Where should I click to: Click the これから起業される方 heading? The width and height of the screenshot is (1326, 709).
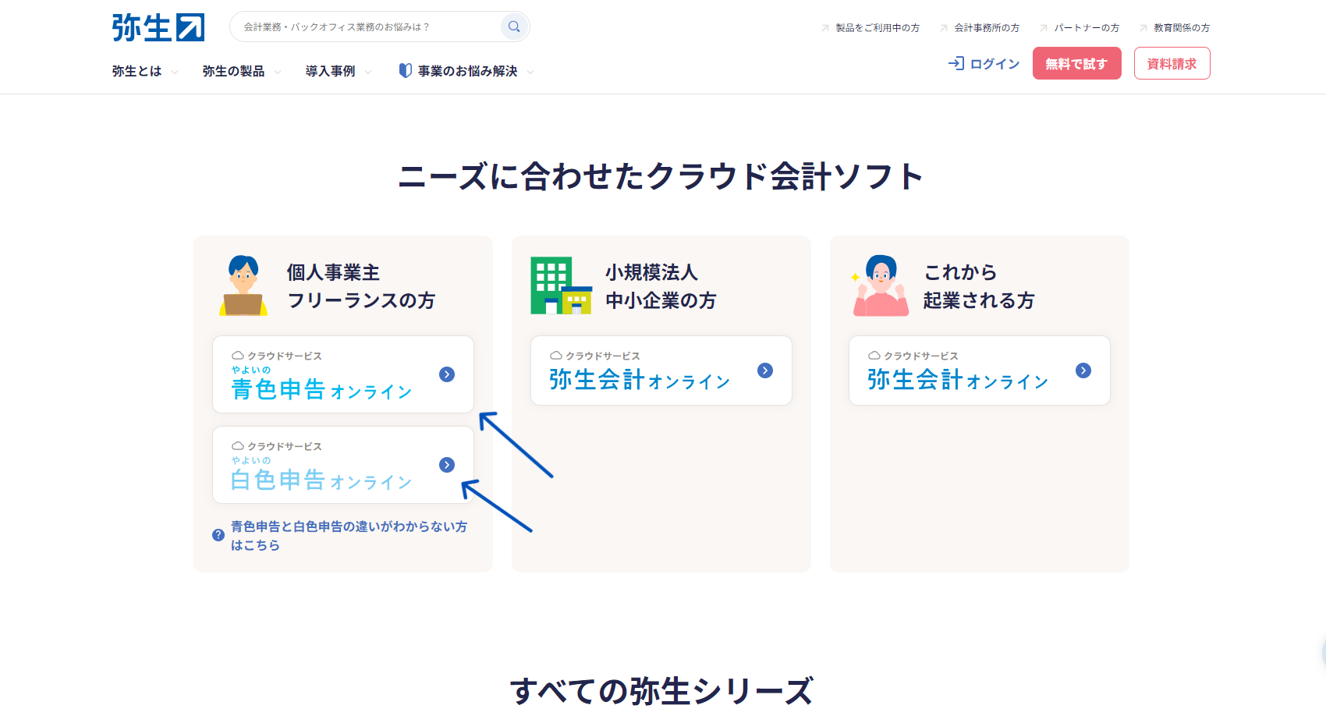pyautogui.click(x=979, y=286)
